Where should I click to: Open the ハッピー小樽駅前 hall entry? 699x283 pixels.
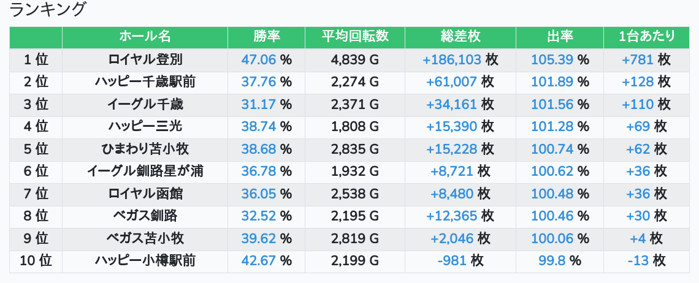(145, 261)
